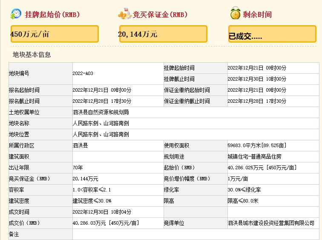Click the 剩余时间 heading
Viewport: 322px width, 240px height.
pos(257,14)
